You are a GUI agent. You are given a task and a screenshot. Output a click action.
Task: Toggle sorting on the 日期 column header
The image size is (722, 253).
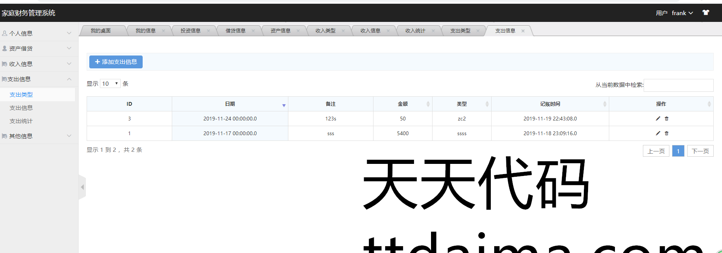click(x=230, y=104)
